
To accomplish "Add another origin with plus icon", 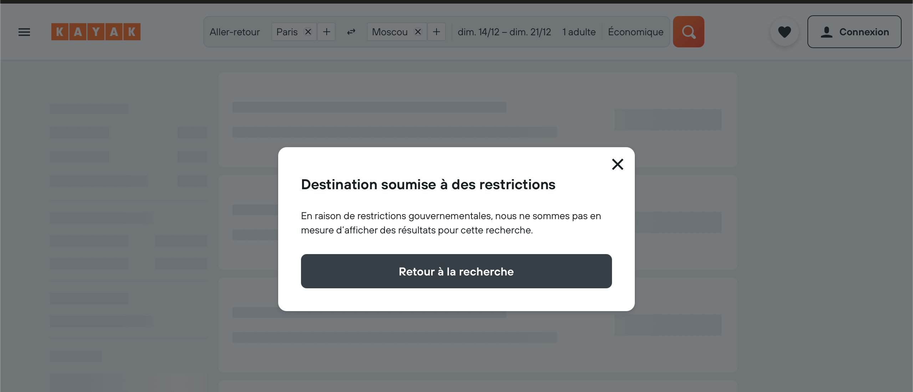I will (326, 32).
